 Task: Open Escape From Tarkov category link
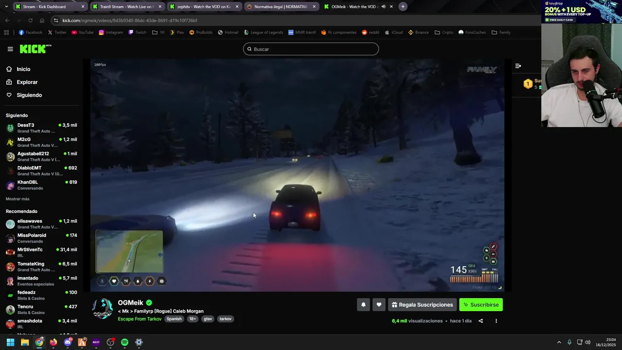click(x=139, y=319)
